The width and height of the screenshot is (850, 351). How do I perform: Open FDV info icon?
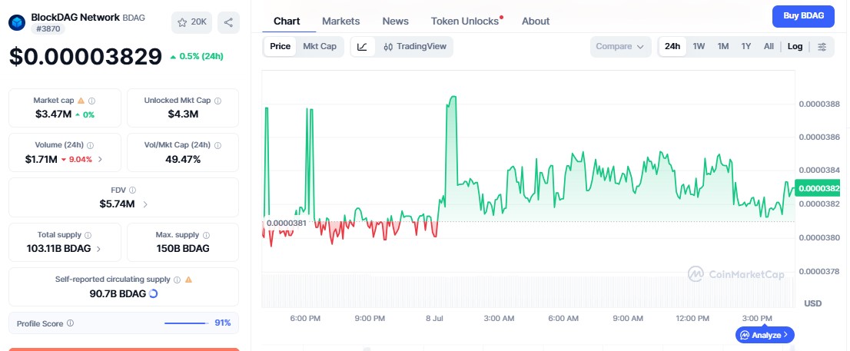132,190
